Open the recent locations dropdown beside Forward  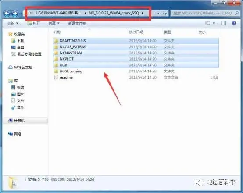point(20,14)
